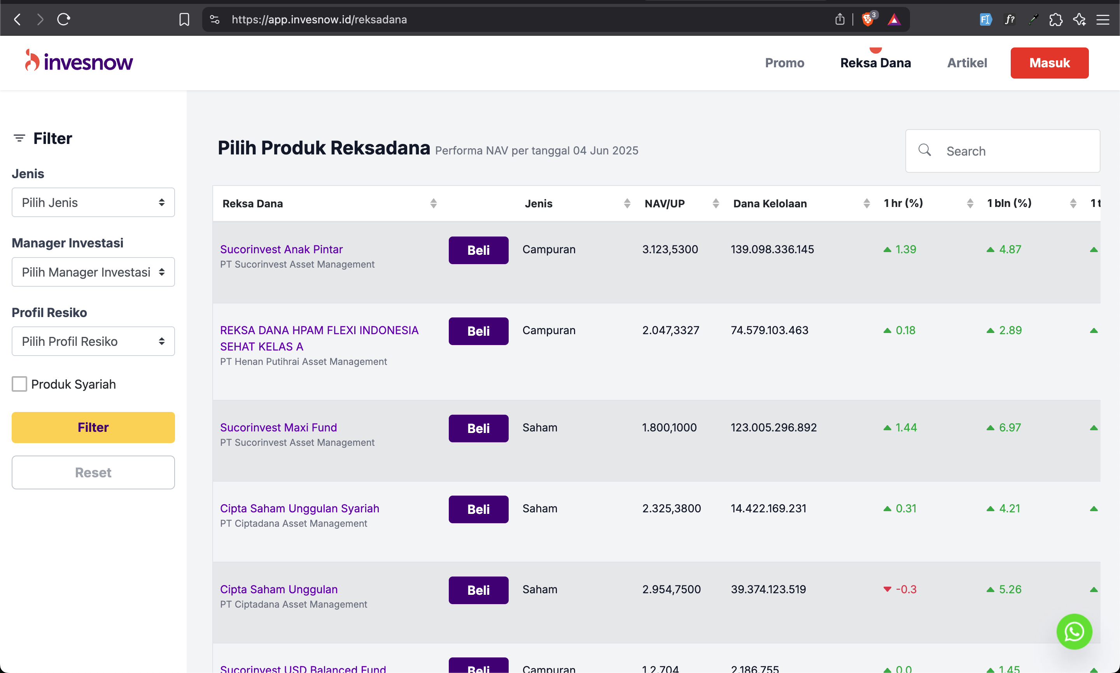Sort table by 1 hr (%) column arrows

coord(970,203)
